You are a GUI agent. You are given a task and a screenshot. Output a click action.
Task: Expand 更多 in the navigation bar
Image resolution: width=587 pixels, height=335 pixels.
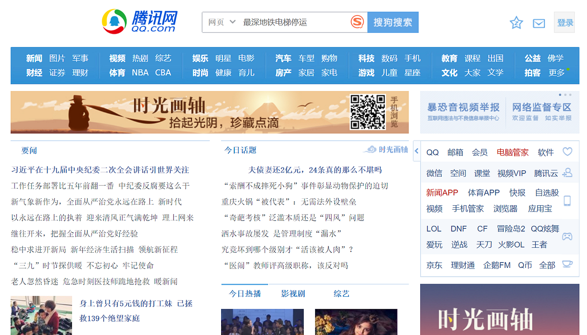[x=557, y=72]
